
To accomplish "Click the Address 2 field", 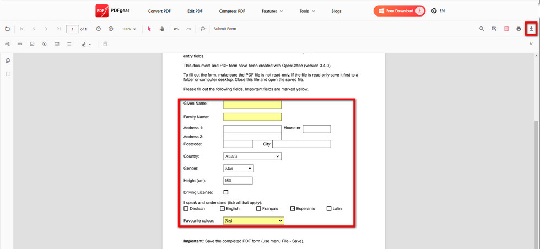I will 252,137.
